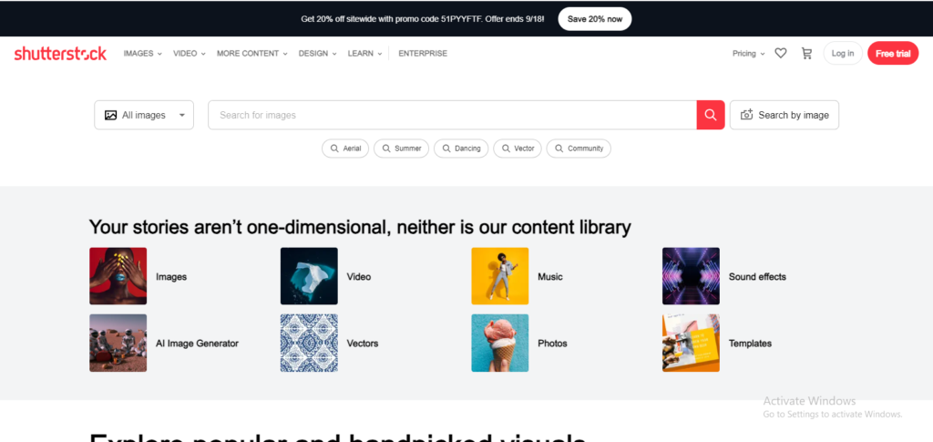The height and width of the screenshot is (442, 933).
Task: Click the chevron next to IMAGES
Action: pos(159,54)
